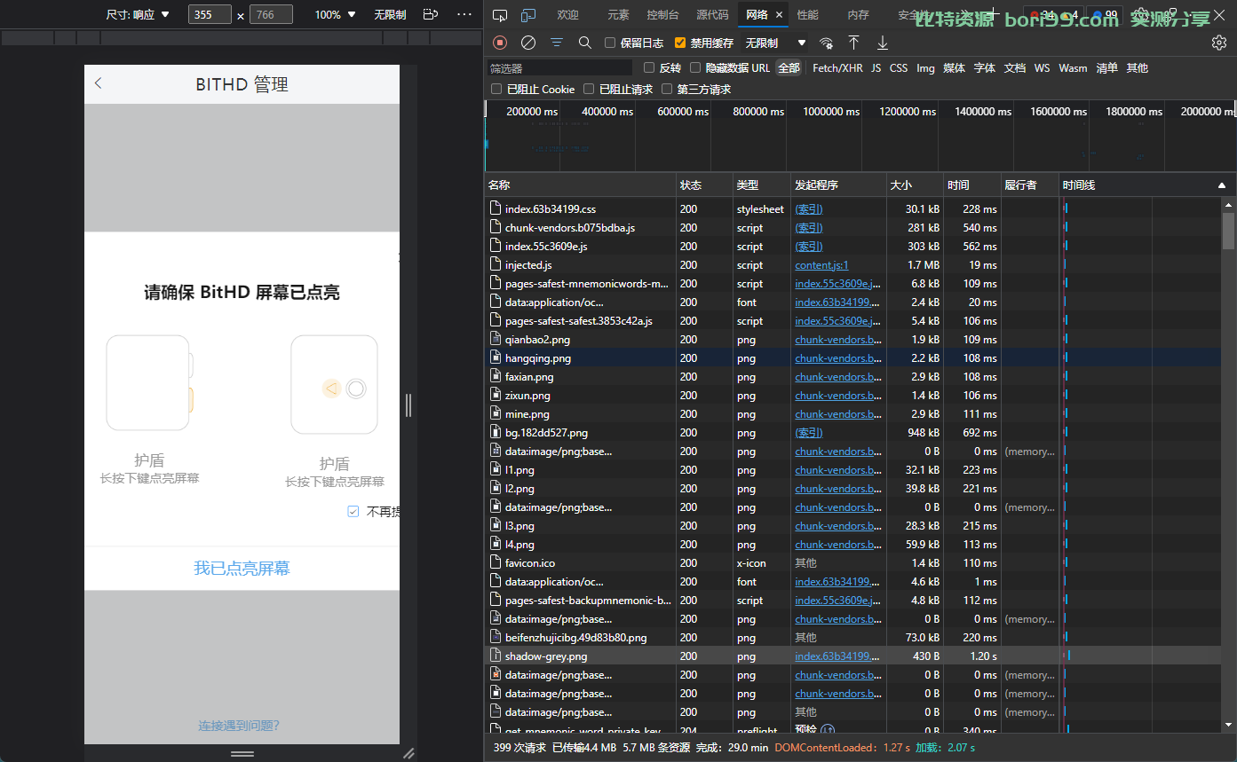The image size is (1237, 762).
Task: Click the import HAR upload arrow
Action: pos(853,43)
